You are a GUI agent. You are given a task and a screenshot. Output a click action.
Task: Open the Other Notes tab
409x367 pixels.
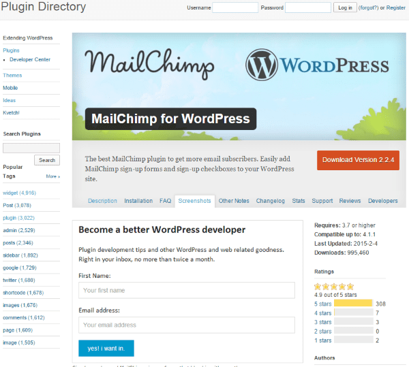pyautogui.click(x=234, y=201)
